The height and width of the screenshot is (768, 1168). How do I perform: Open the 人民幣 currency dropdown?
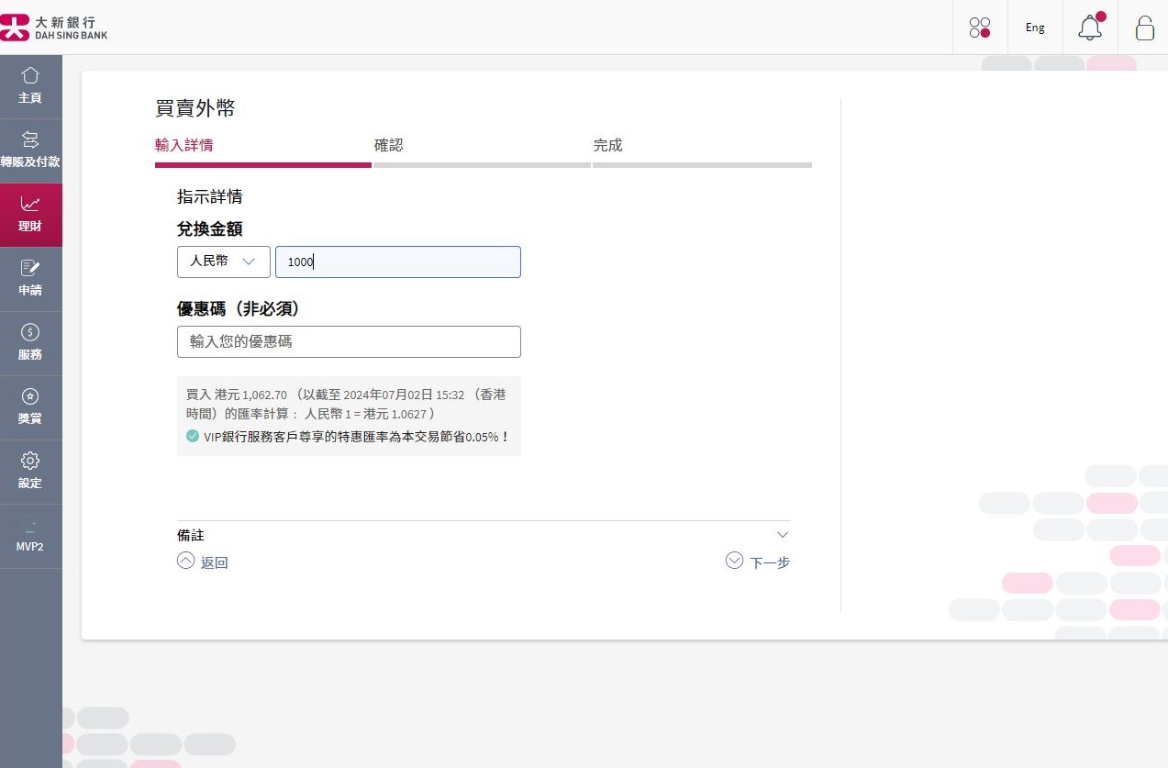(x=223, y=262)
